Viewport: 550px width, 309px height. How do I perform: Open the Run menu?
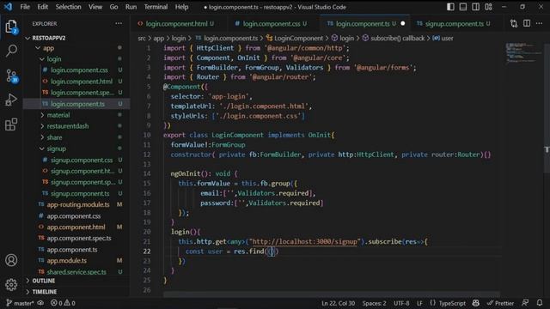coord(131,7)
